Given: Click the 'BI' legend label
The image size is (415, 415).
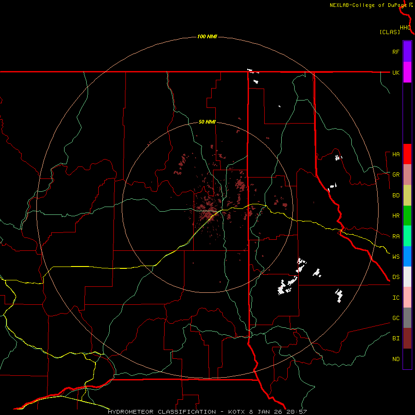Looking at the screenshot, I should tap(396, 338).
